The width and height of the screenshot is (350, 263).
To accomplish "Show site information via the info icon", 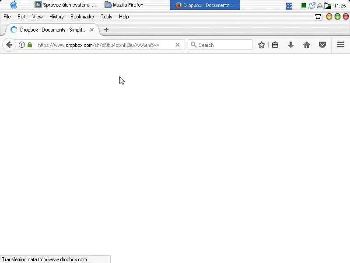I will click(21, 45).
